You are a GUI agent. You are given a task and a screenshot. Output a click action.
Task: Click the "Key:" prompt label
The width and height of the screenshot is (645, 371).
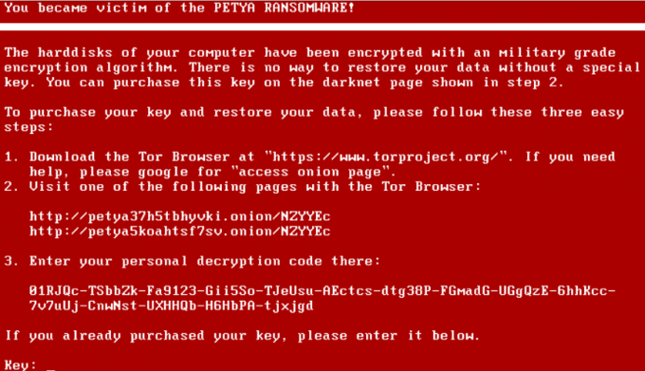tap(21, 365)
